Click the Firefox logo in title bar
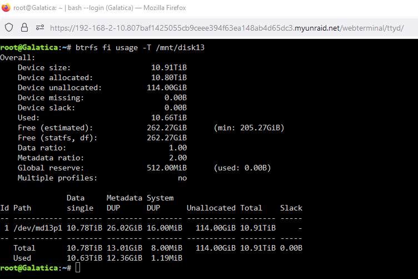This screenshot has width=418, height=279. [x=6, y=7]
